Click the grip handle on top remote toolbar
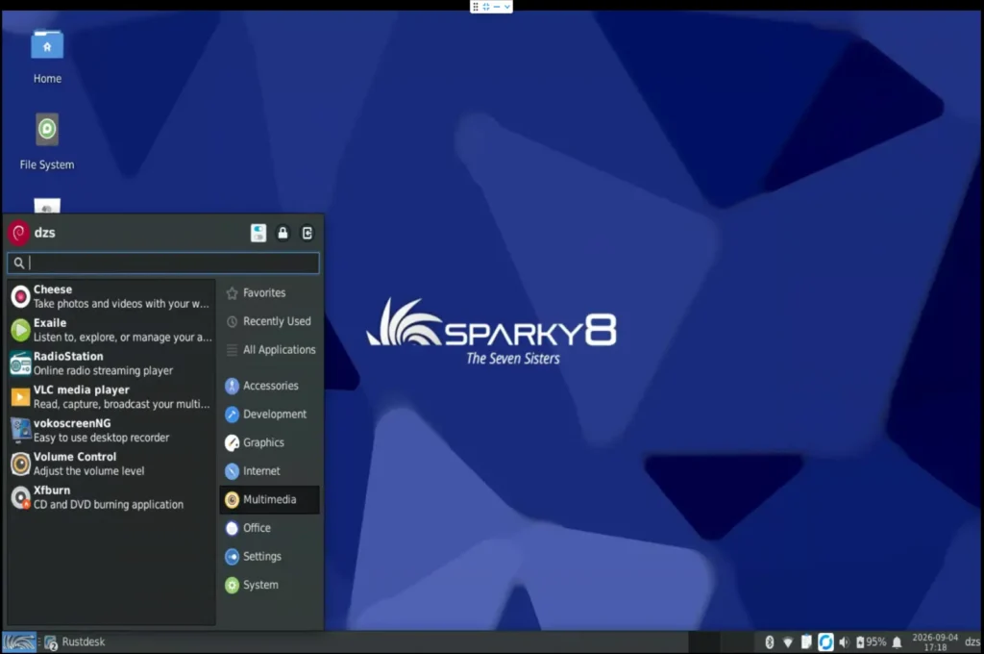 (475, 7)
